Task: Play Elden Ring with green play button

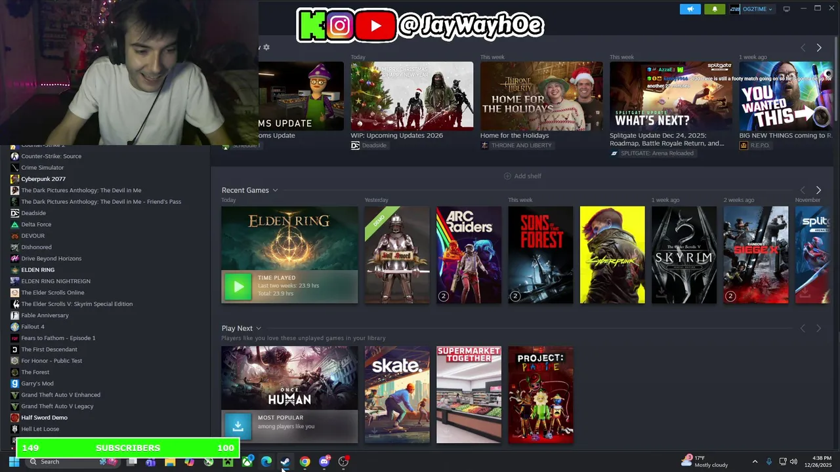Action: coord(238,286)
